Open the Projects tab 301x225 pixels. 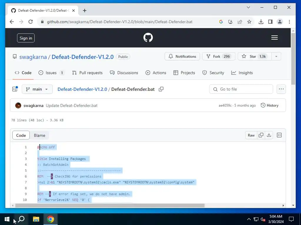click(x=184, y=73)
